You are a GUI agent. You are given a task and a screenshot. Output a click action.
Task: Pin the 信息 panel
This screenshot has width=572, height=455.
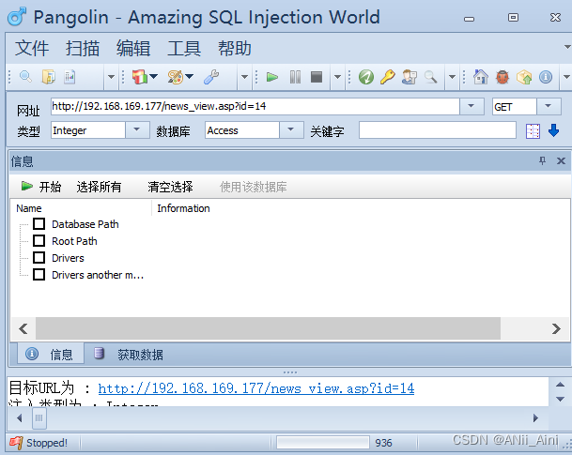coord(543,160)
